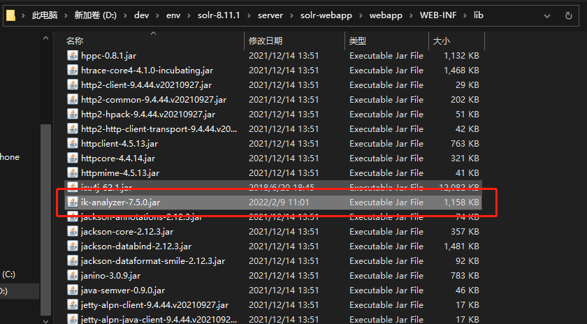Select the file httpclient-4.5.13.jar
The image size is (587, 324).
tap(119, 143)
